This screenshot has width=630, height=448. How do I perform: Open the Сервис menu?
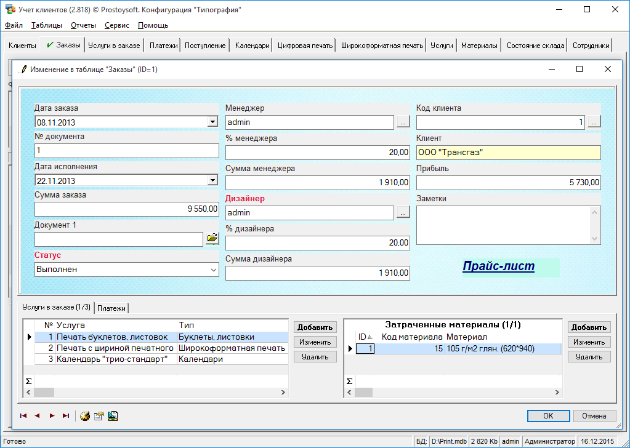coord(117,25)
